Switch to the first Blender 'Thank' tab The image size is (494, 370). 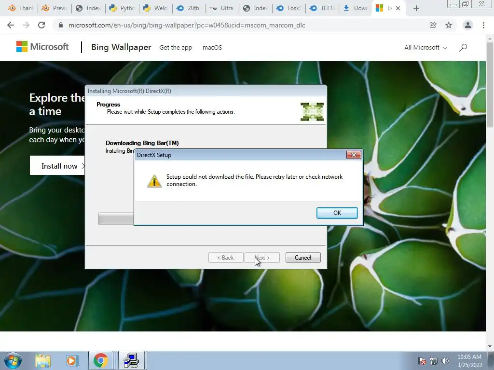coord(20,8)
